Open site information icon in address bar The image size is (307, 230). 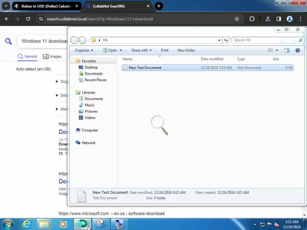(41, 19)
